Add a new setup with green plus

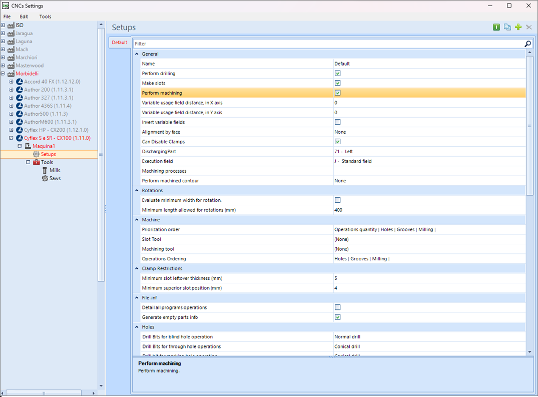518,27
